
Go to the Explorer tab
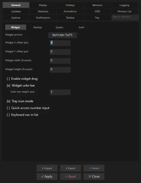[x=16, y=18]
